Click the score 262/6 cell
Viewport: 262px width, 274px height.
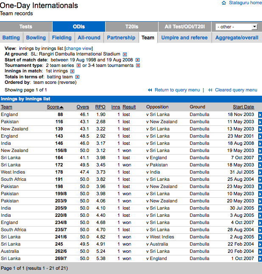pyautogui.click(x=61, y=251)
